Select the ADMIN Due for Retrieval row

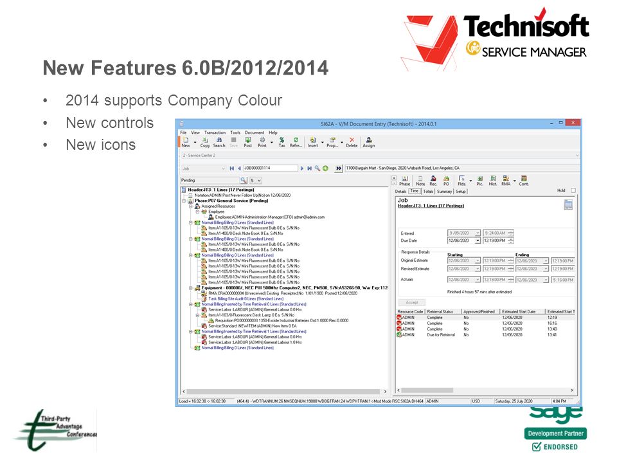486,335
